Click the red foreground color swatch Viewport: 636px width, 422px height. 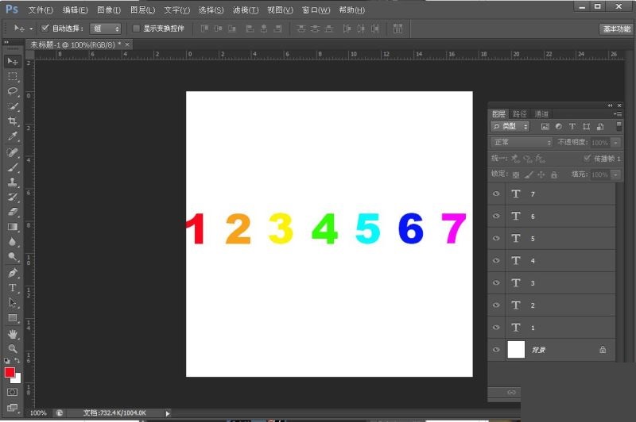coord(10,372)
